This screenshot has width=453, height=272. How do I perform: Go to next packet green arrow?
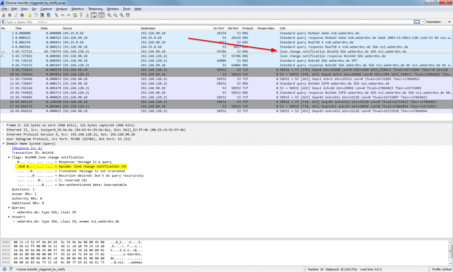[x=69, y=15]
